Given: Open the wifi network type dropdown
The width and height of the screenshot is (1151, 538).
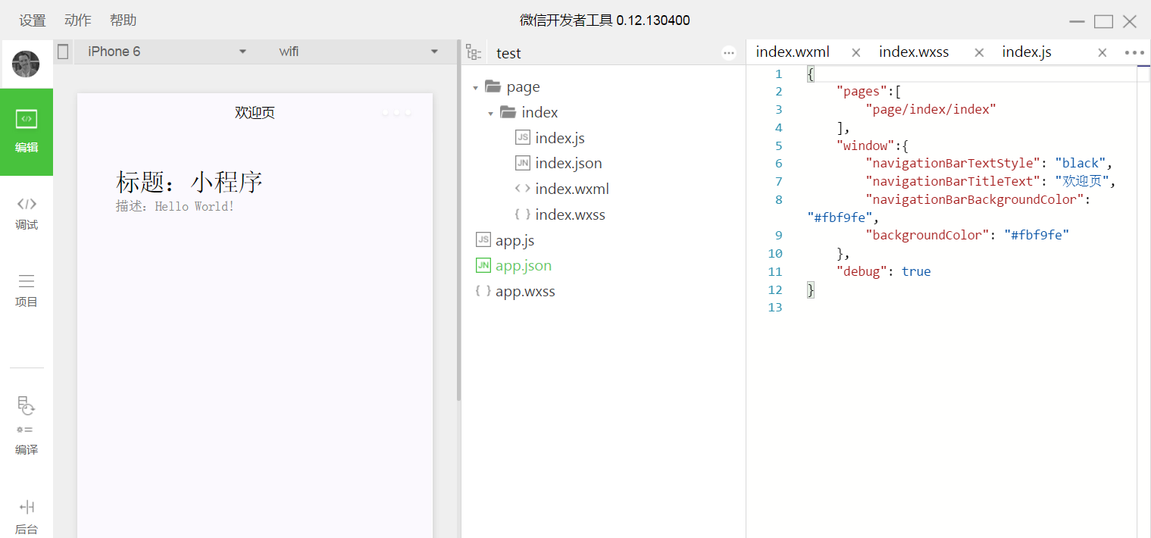Looking at the screenshot, I should tap(358, 52).
